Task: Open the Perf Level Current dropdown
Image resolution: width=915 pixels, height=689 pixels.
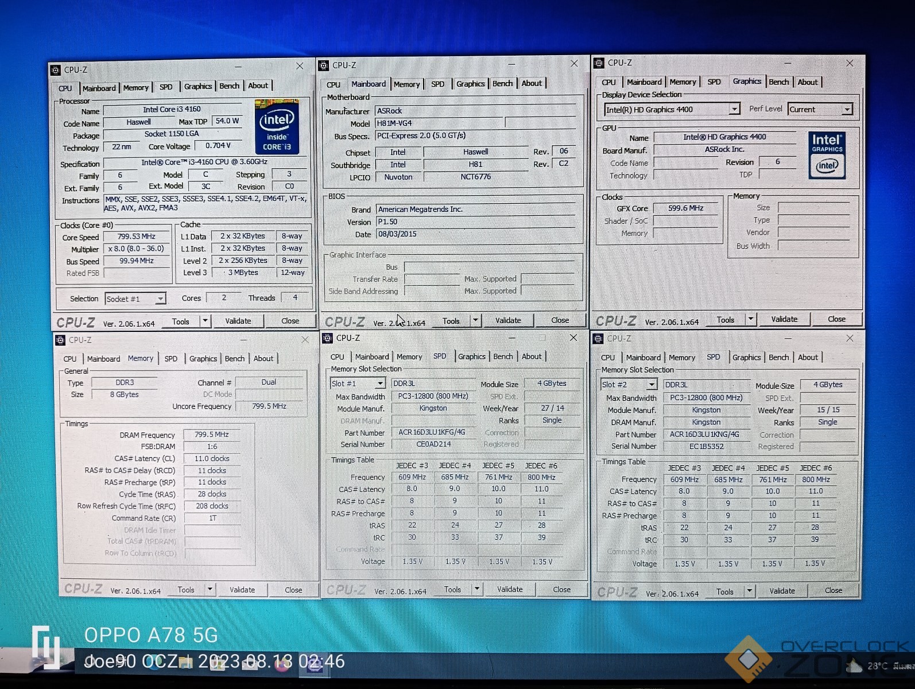Action: 820,109
